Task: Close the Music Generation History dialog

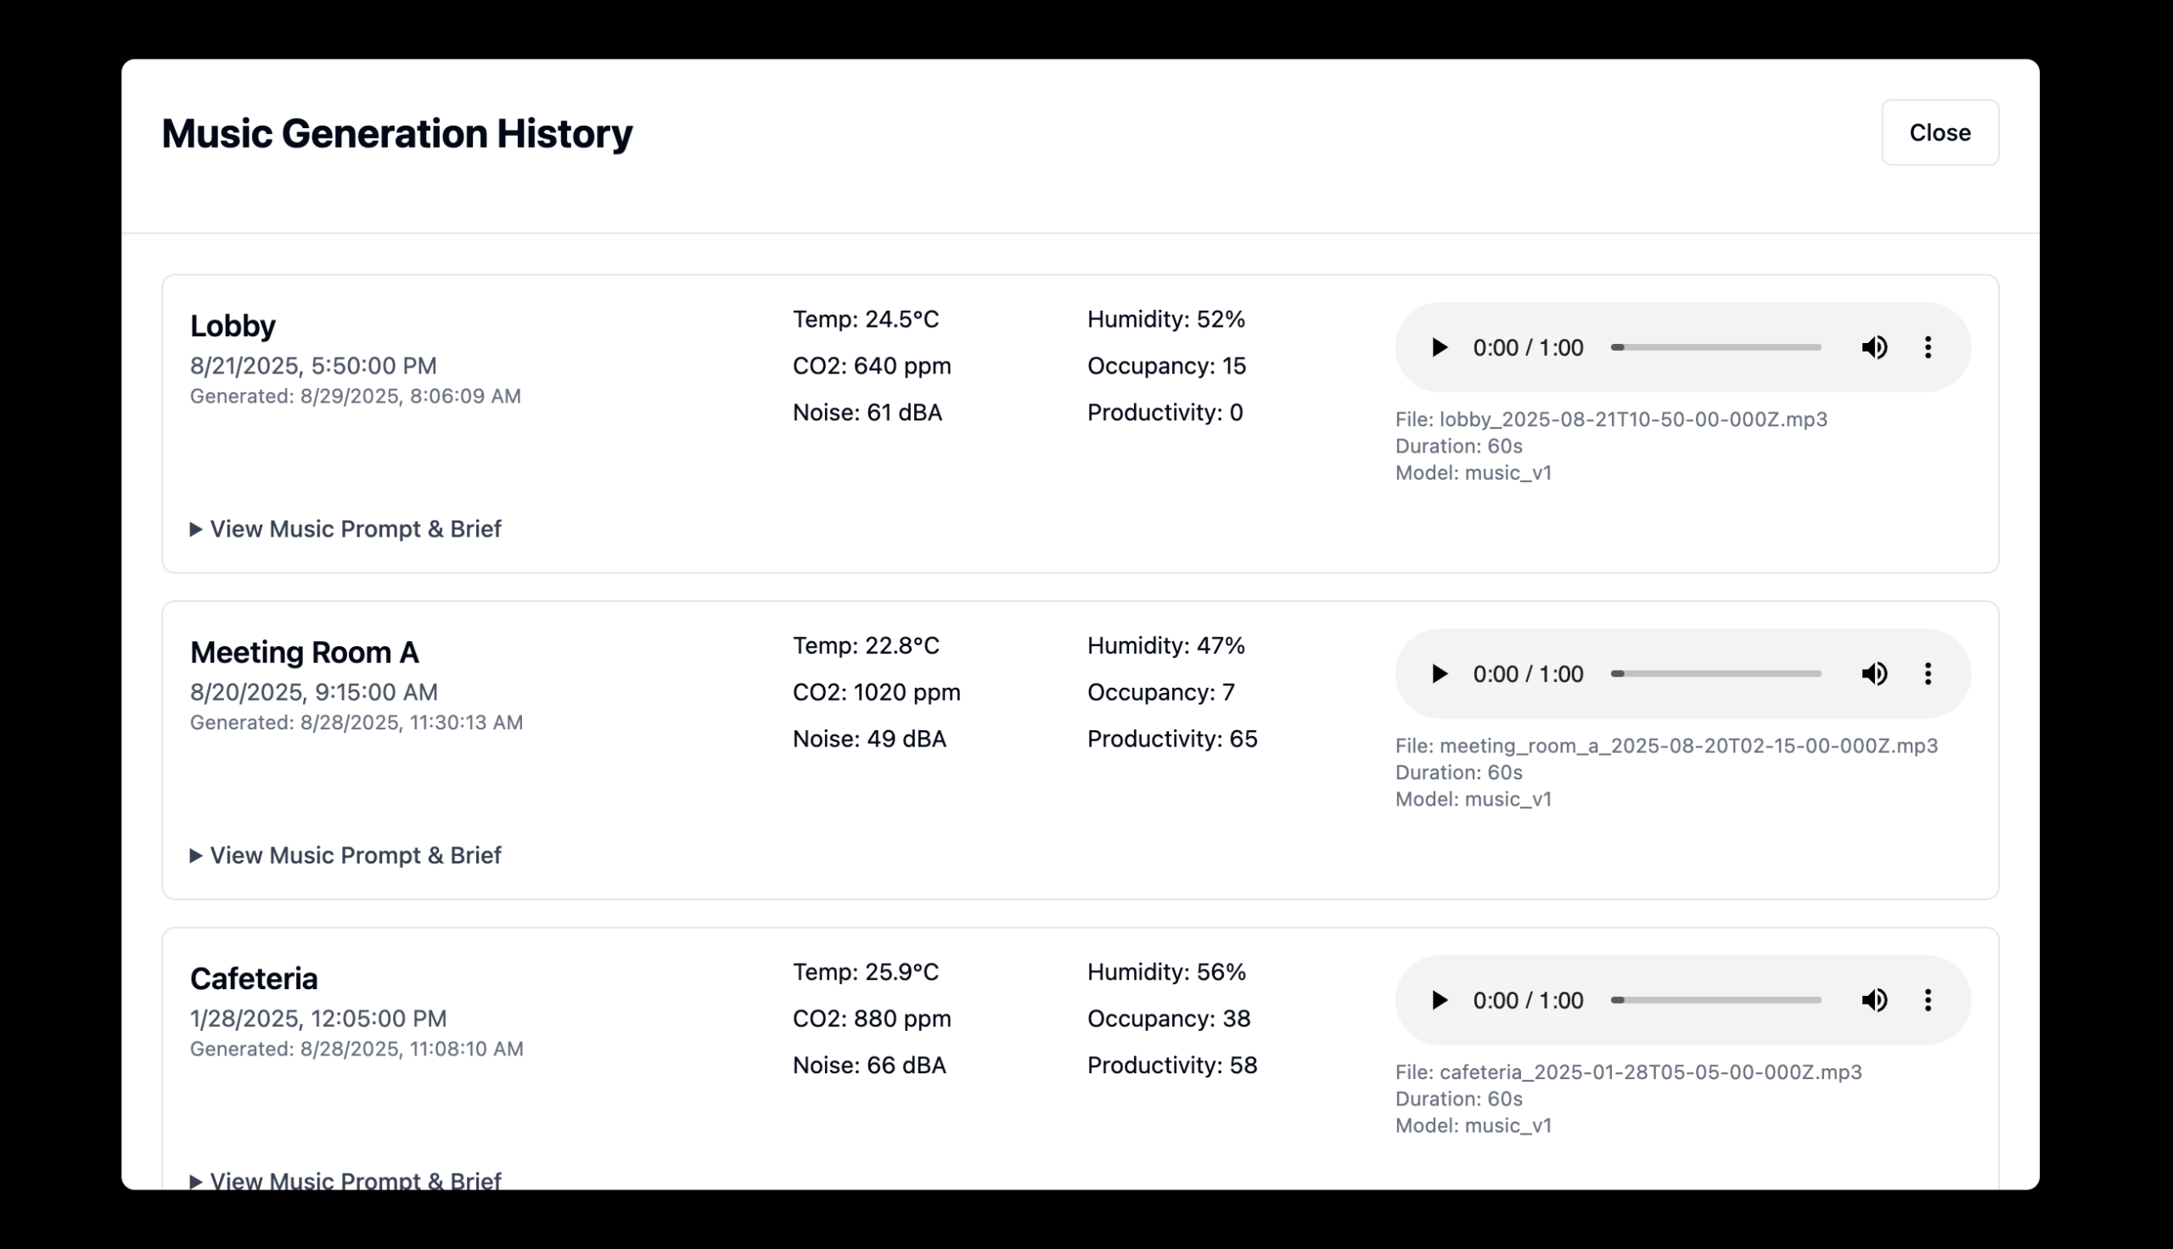Action: tap(1940, 132)
